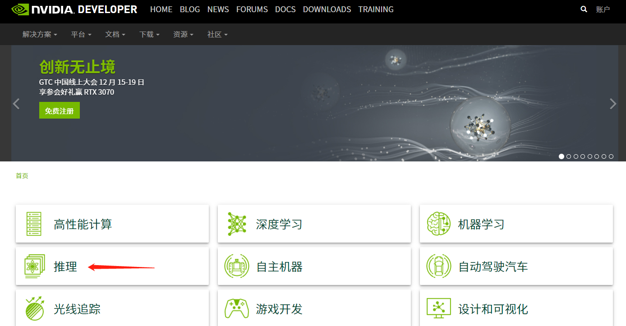Image resolution: width=626 pixels, height=326 pixels.
Task: Open the DOCS menu item
Action: click(x=285, y=9)
